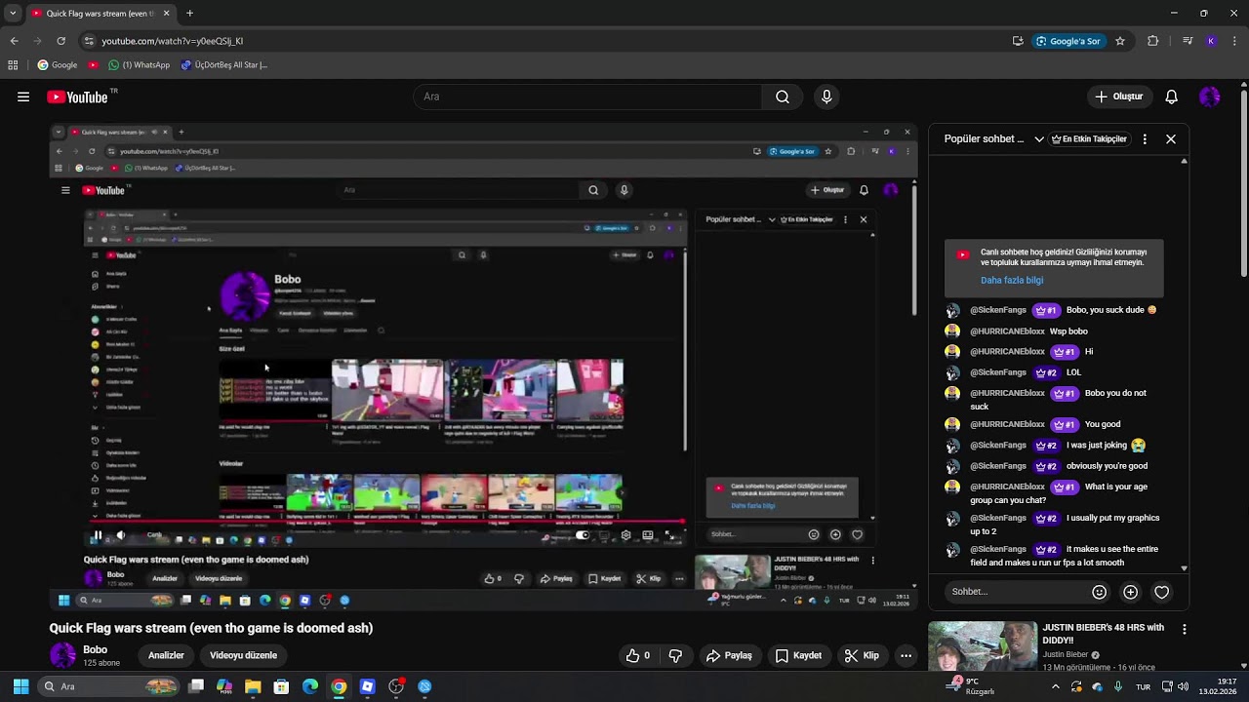The width and height of the screenshot is (1249, 702).
Task: Start voice search with the microphone
Action: point(826,97)
